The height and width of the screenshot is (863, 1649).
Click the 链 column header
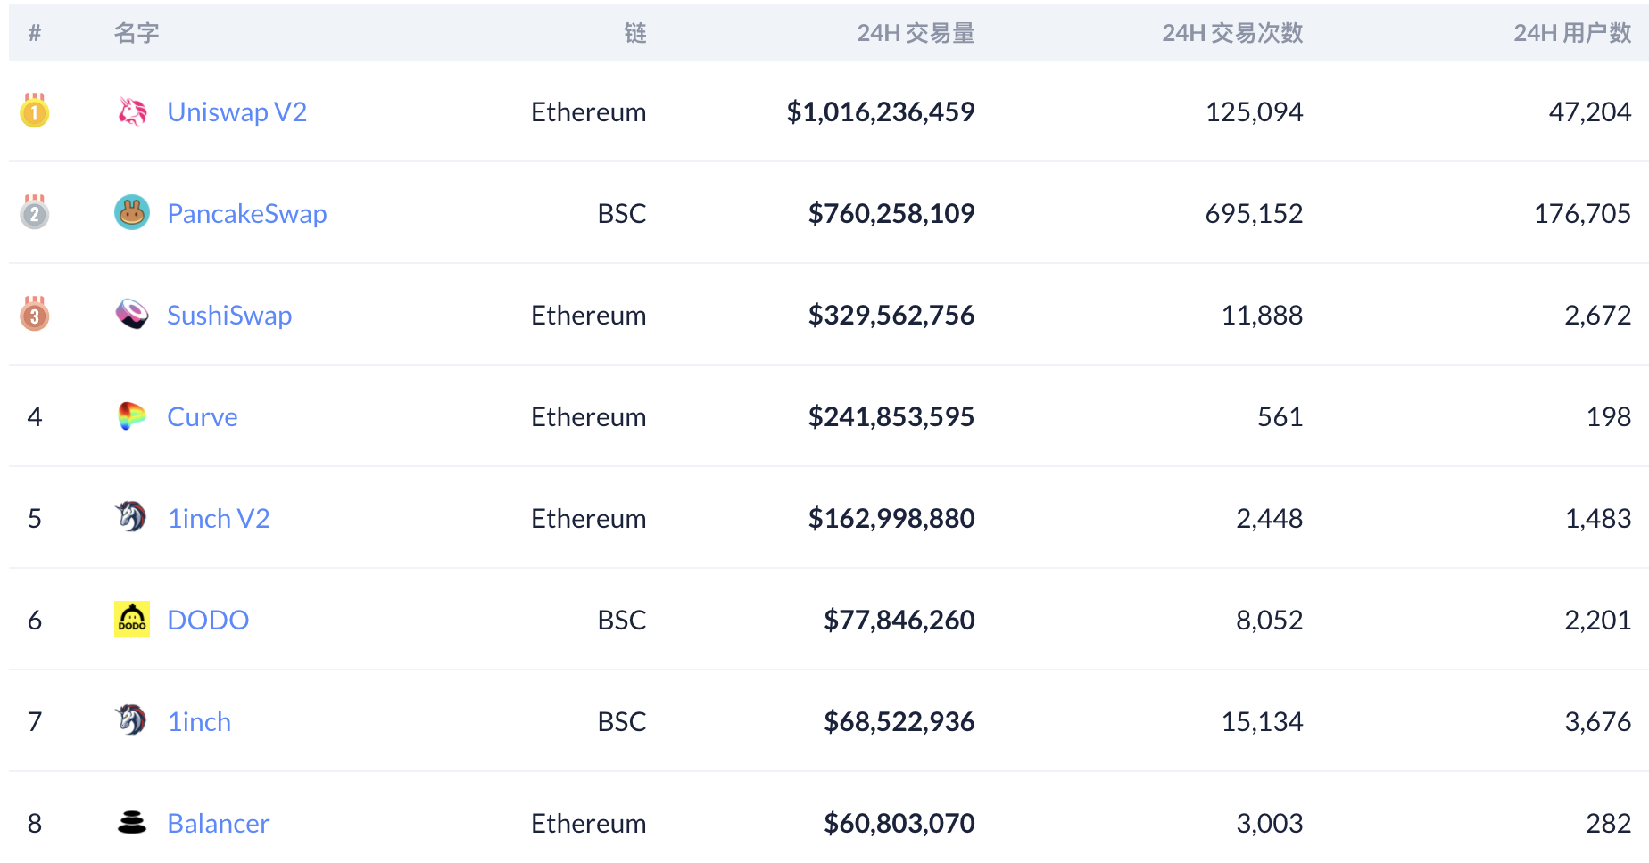click(635, 32)
